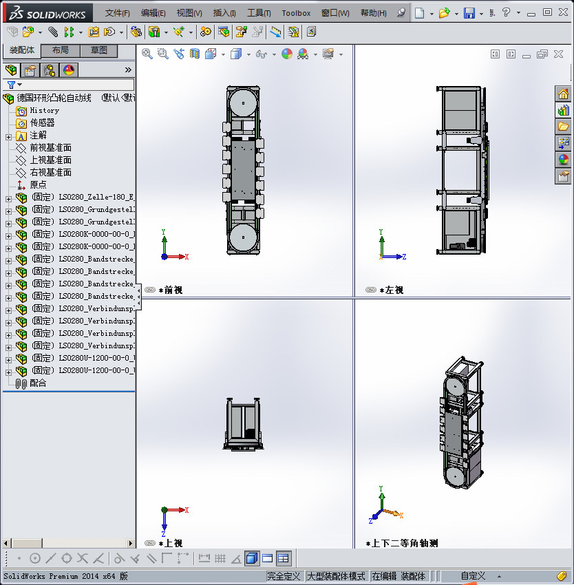Viewport: 574px width, 585px height.
Task: Open the Help question mark icon
Action: 506,12
